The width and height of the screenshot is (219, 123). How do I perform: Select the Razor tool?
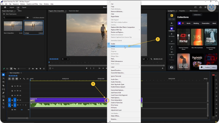[3, 86]
